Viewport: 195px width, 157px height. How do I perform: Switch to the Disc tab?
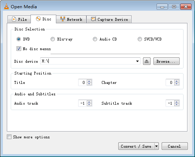(43, 19)
